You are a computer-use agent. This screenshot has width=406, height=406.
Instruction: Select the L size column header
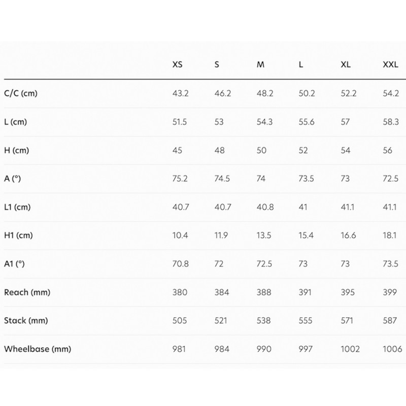301,65
